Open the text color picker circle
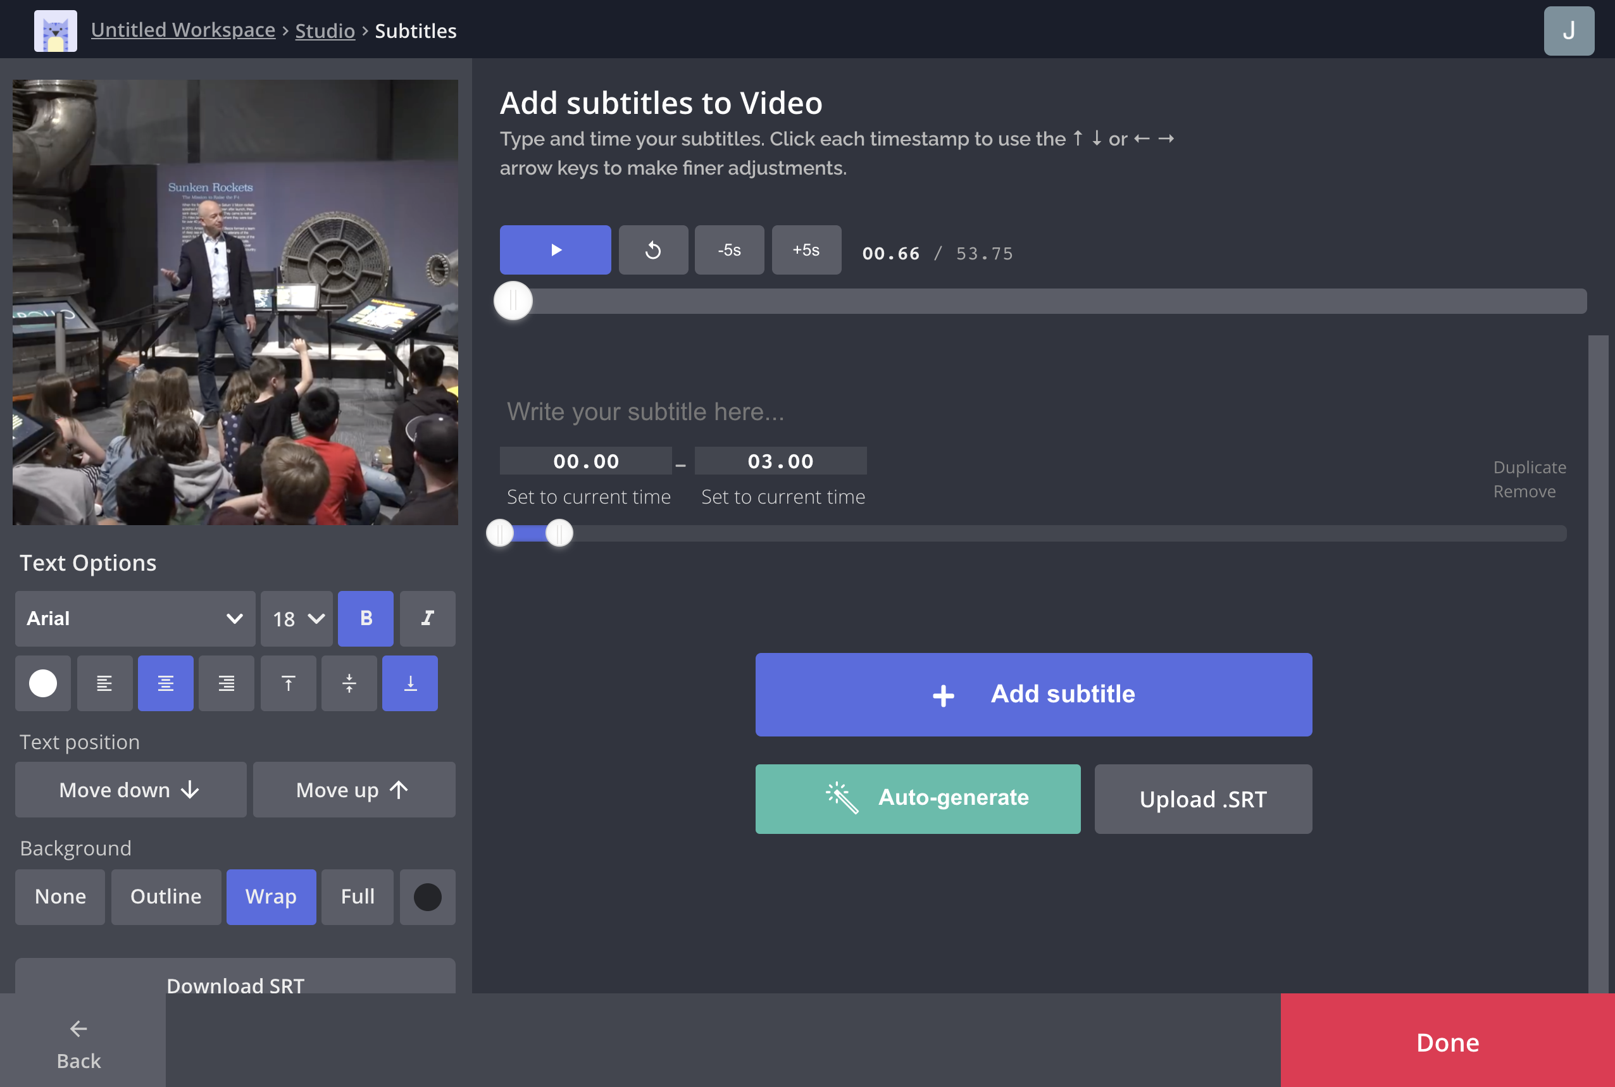1615x1087 pixels. tap(42, 683)
